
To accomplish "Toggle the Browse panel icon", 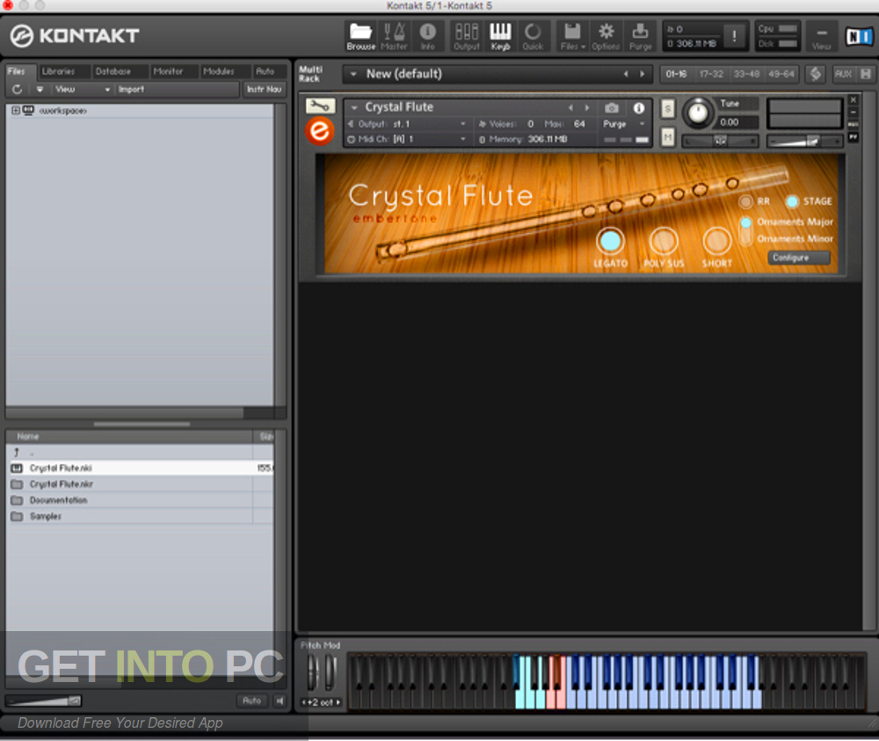I will (x=360, y=36).
